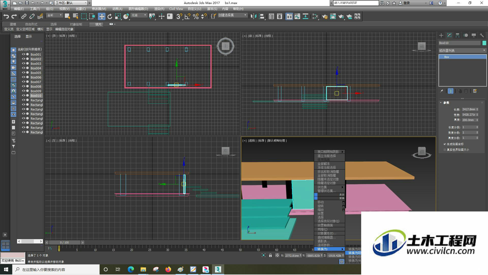The height and width of the screenshot is (275, 488).
Task: Switch to the 自由形式 ribbon tab
Action: point(31,24)
